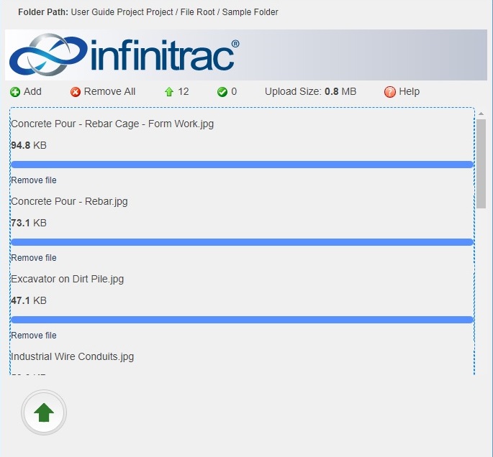Remove file Excavator on Dirt Pile.jpg
This screenshot has height=457, width=493.
[34, 336]
